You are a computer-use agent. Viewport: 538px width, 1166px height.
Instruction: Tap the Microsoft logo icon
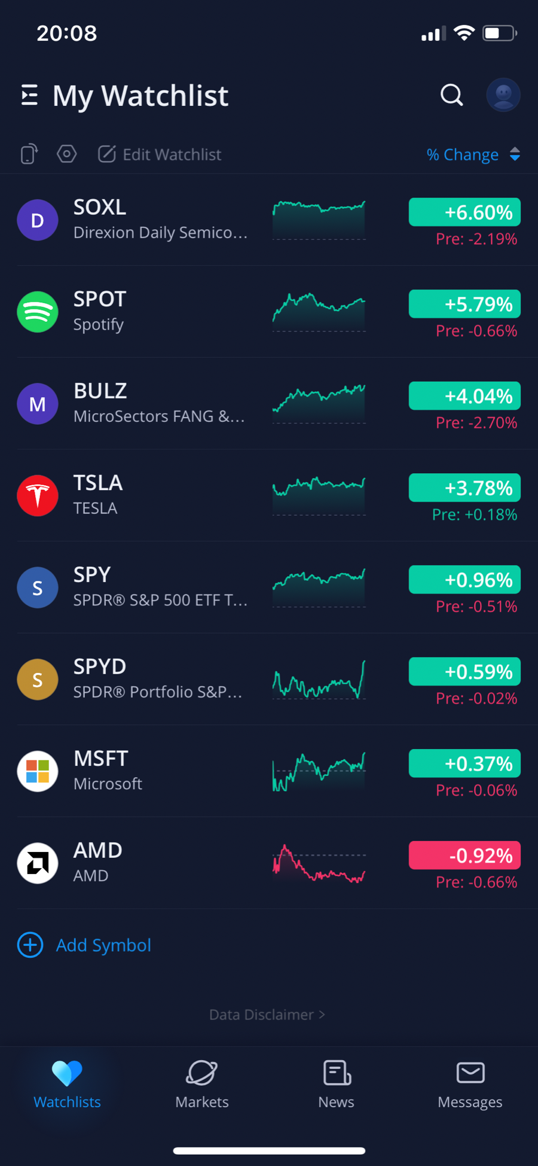coord(38,771)
